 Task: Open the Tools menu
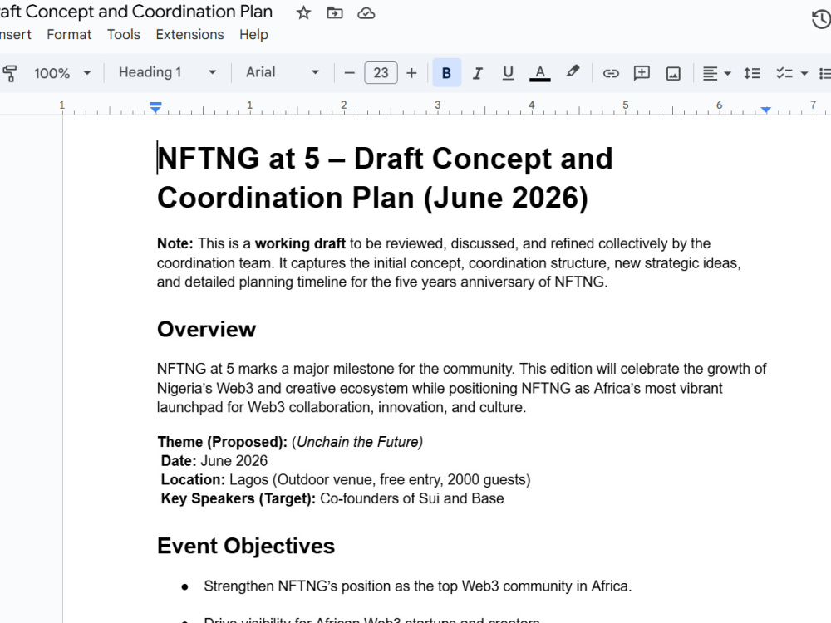click(124, 34)
